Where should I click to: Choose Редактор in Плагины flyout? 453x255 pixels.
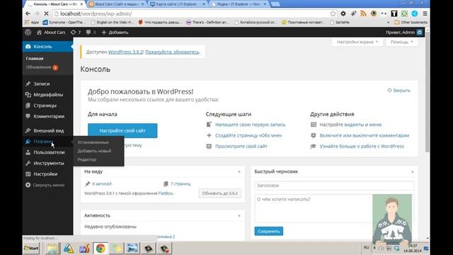coord(86,159)
